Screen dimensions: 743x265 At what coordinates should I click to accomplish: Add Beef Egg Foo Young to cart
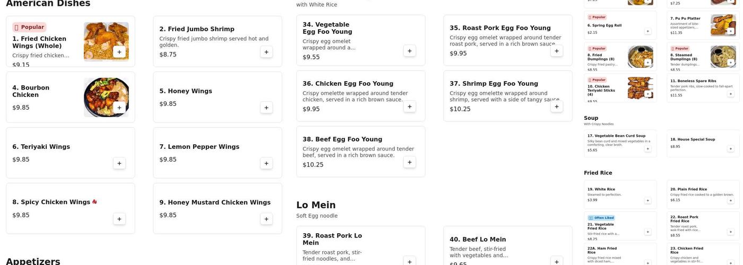pyautogui.click(x=409, y=162)
